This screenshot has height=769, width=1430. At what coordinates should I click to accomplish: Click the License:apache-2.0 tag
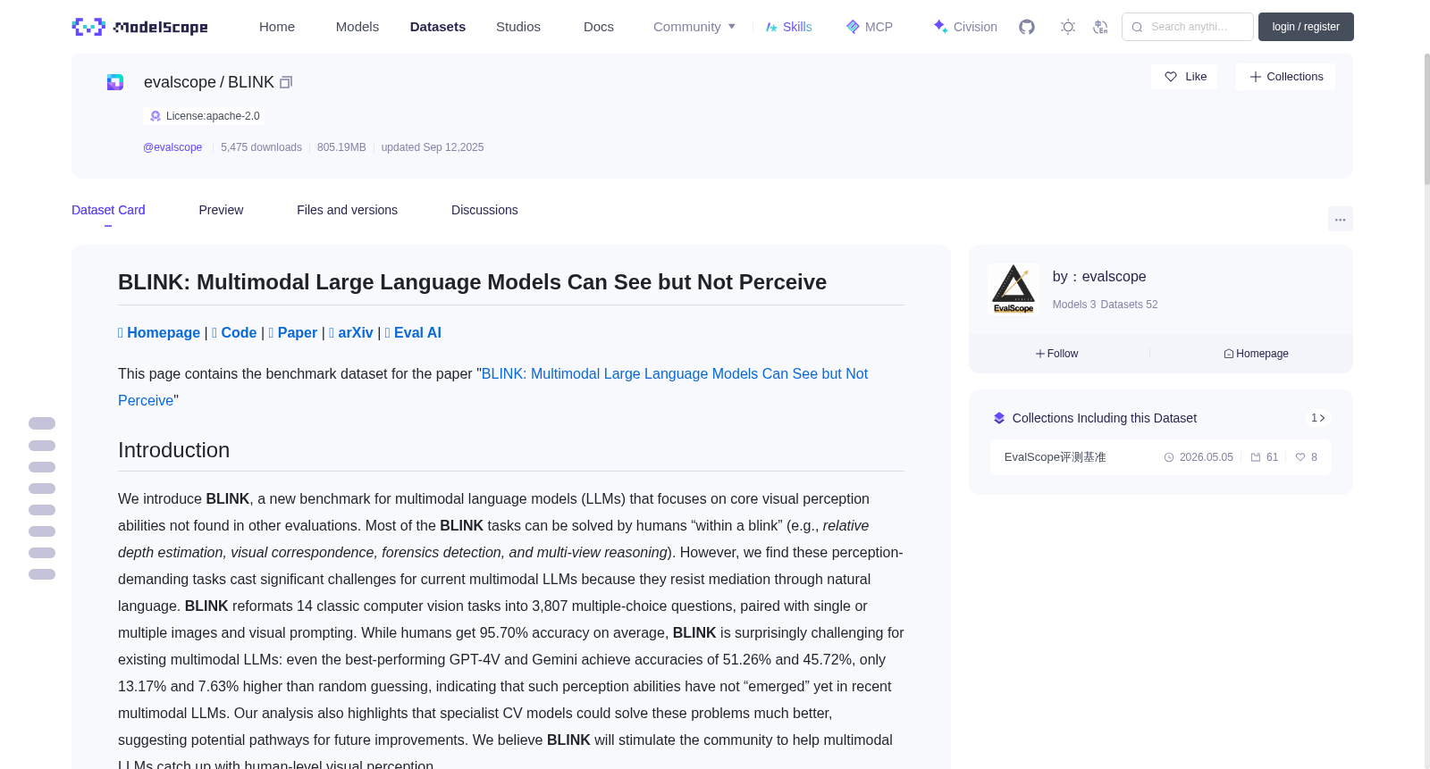click(x=204, y=116)
